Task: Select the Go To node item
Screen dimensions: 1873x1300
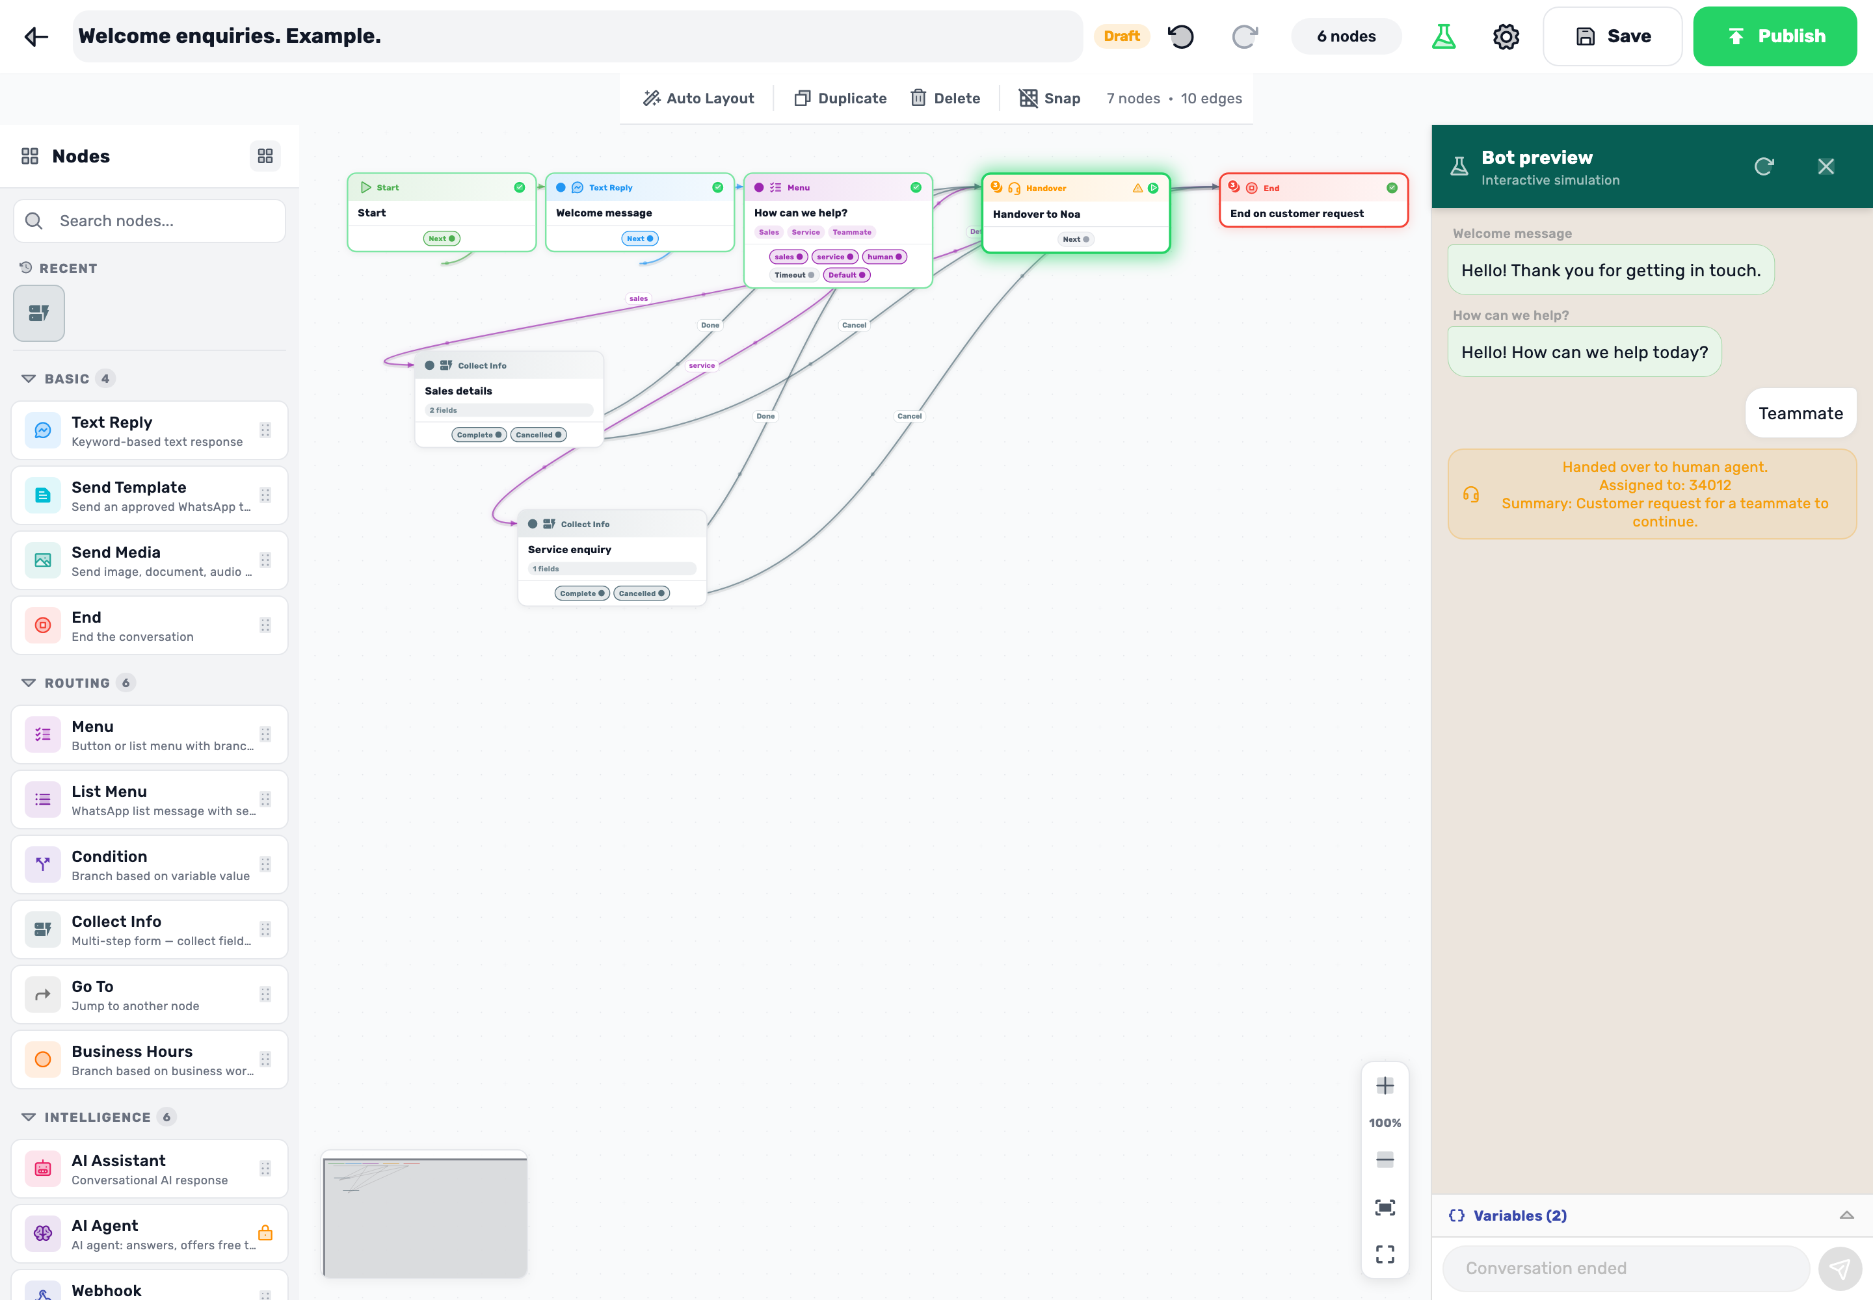Action: pyautogui.click(x=149, y=994)
